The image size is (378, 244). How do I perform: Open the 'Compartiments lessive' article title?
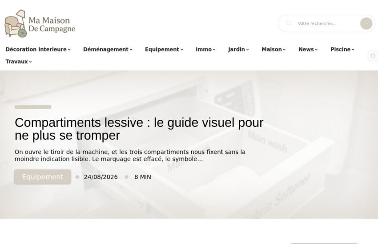[x=139, y=129]
